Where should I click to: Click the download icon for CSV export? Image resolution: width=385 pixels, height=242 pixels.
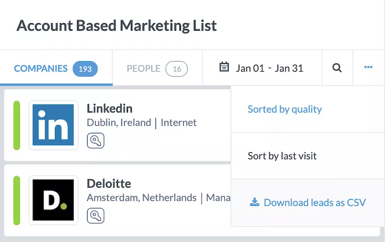pos(255,203)
